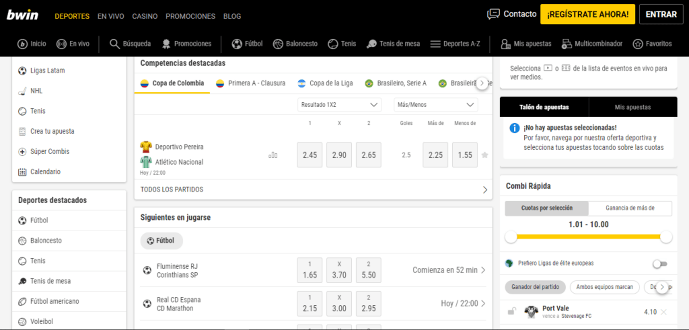Switch to the Talón de apuestas tab
The image size is (689, 330).
point(544,107)
